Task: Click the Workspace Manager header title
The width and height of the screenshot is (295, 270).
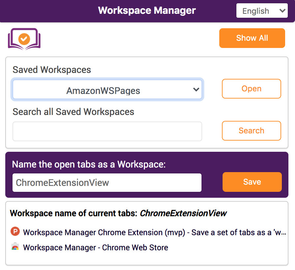Action: [x=147, y=10]
